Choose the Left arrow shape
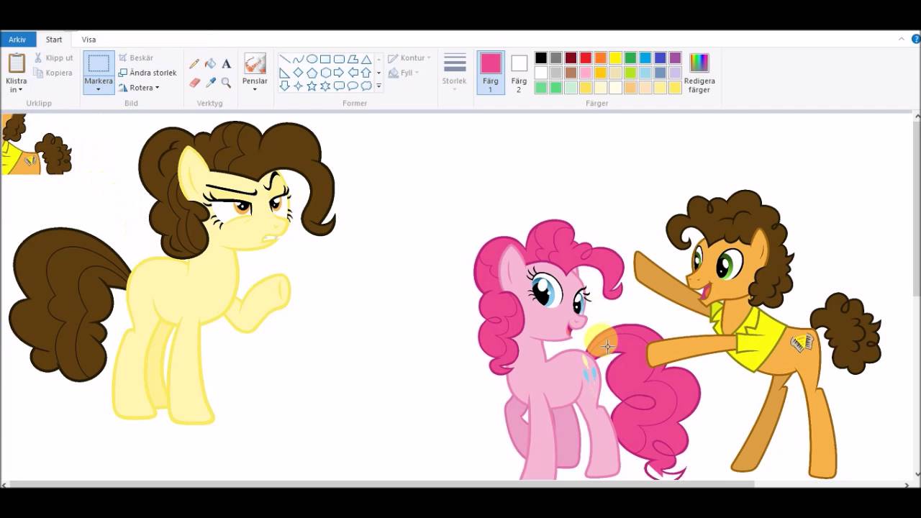The image size is (921, 518). 353,73
